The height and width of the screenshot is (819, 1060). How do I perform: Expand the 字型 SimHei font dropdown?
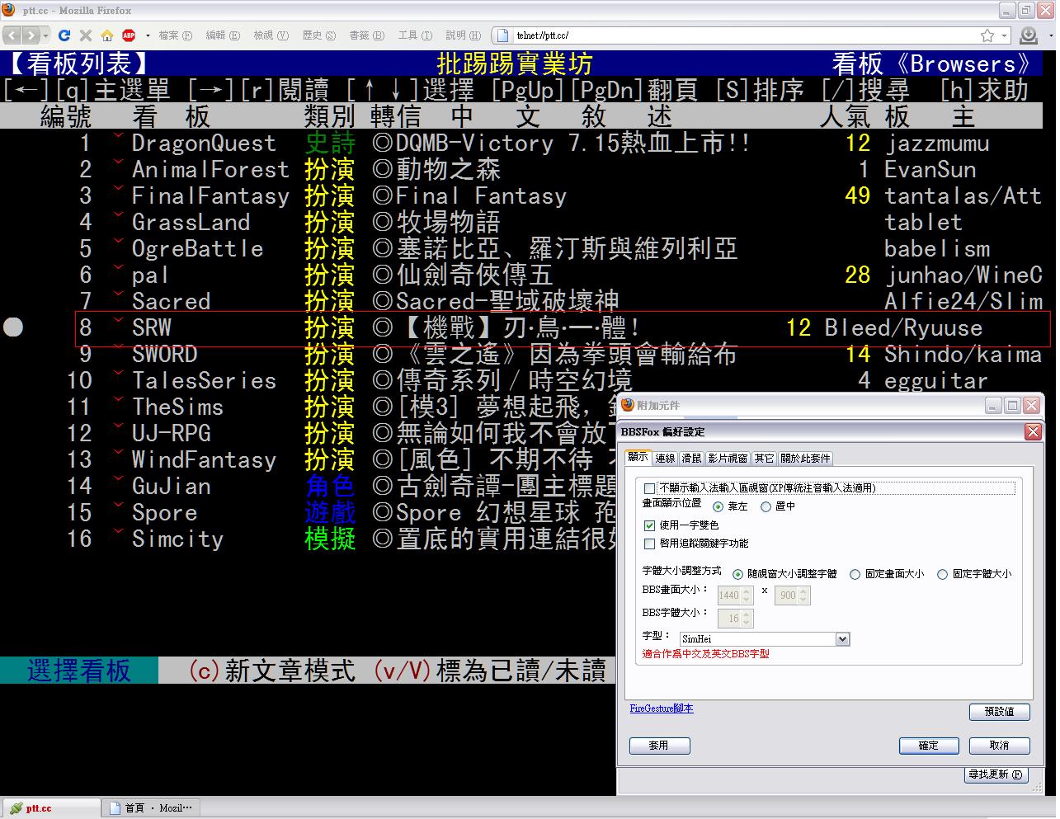tap(842, 639)
